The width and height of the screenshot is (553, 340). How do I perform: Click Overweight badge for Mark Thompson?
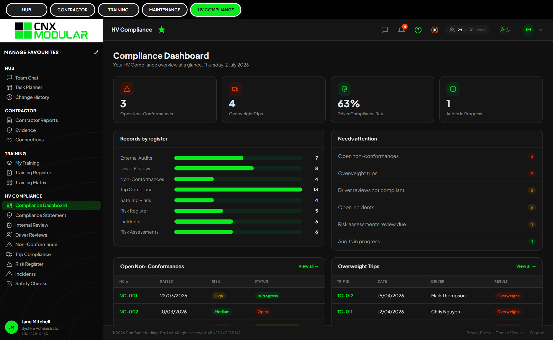[508, 296]
